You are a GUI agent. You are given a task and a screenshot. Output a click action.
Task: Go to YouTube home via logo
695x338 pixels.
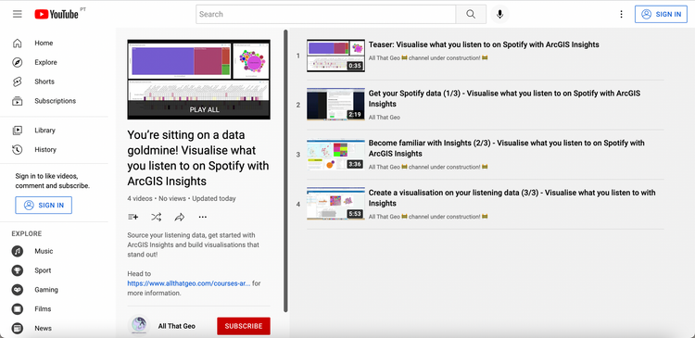(x=57, y=14)
